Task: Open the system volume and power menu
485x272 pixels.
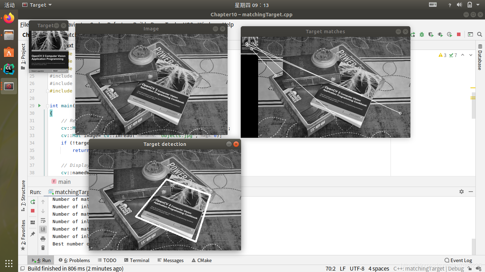Action: (469, 5)
